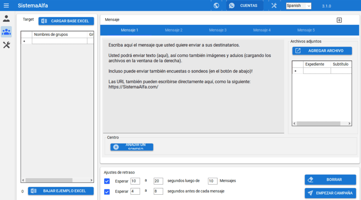
Task: Click AGREGAR ARCHIVO button
Action: coord(322,51)
